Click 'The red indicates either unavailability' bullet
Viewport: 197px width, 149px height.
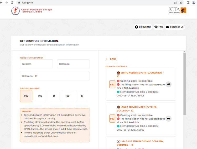click(50, 134)
